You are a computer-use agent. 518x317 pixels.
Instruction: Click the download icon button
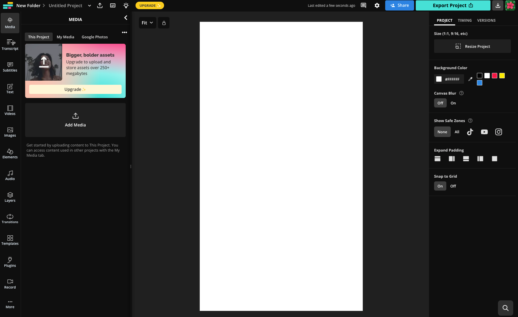coord(498,5)
